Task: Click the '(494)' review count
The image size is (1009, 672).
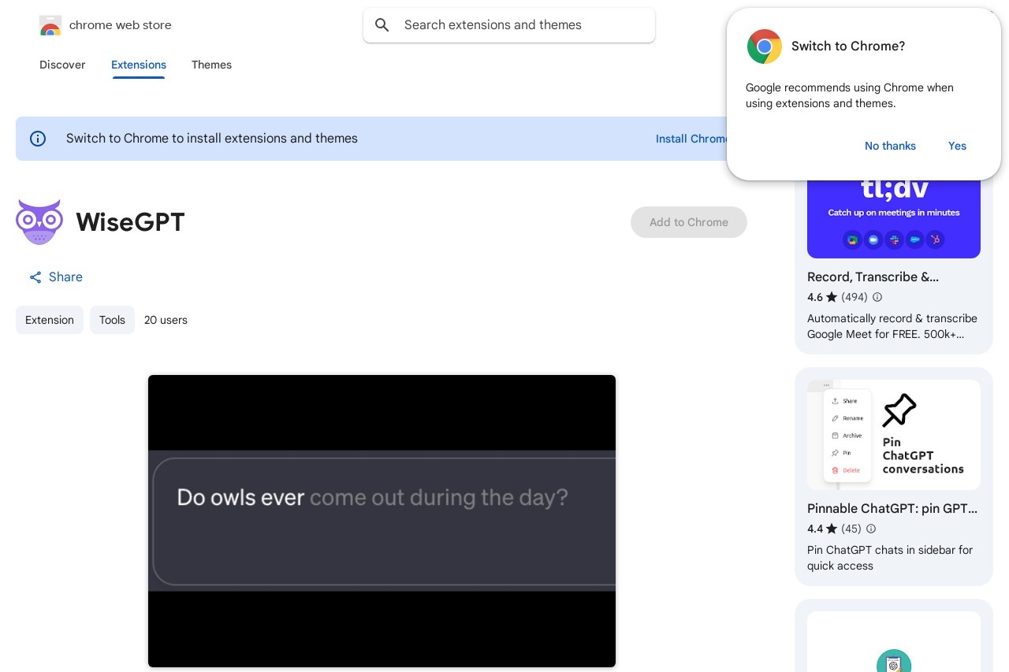Action: [x=854, y=297]
